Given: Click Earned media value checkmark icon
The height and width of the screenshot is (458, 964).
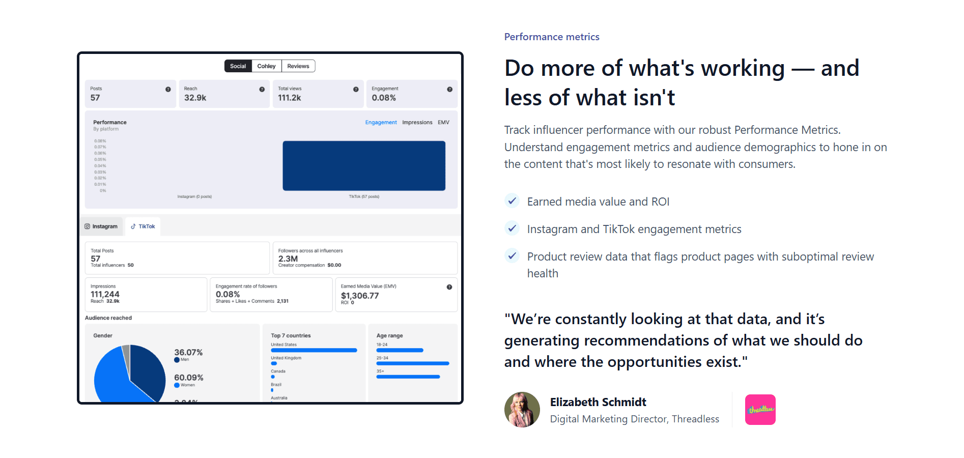Looking at the screenshot, I should [x=512, y=201].
